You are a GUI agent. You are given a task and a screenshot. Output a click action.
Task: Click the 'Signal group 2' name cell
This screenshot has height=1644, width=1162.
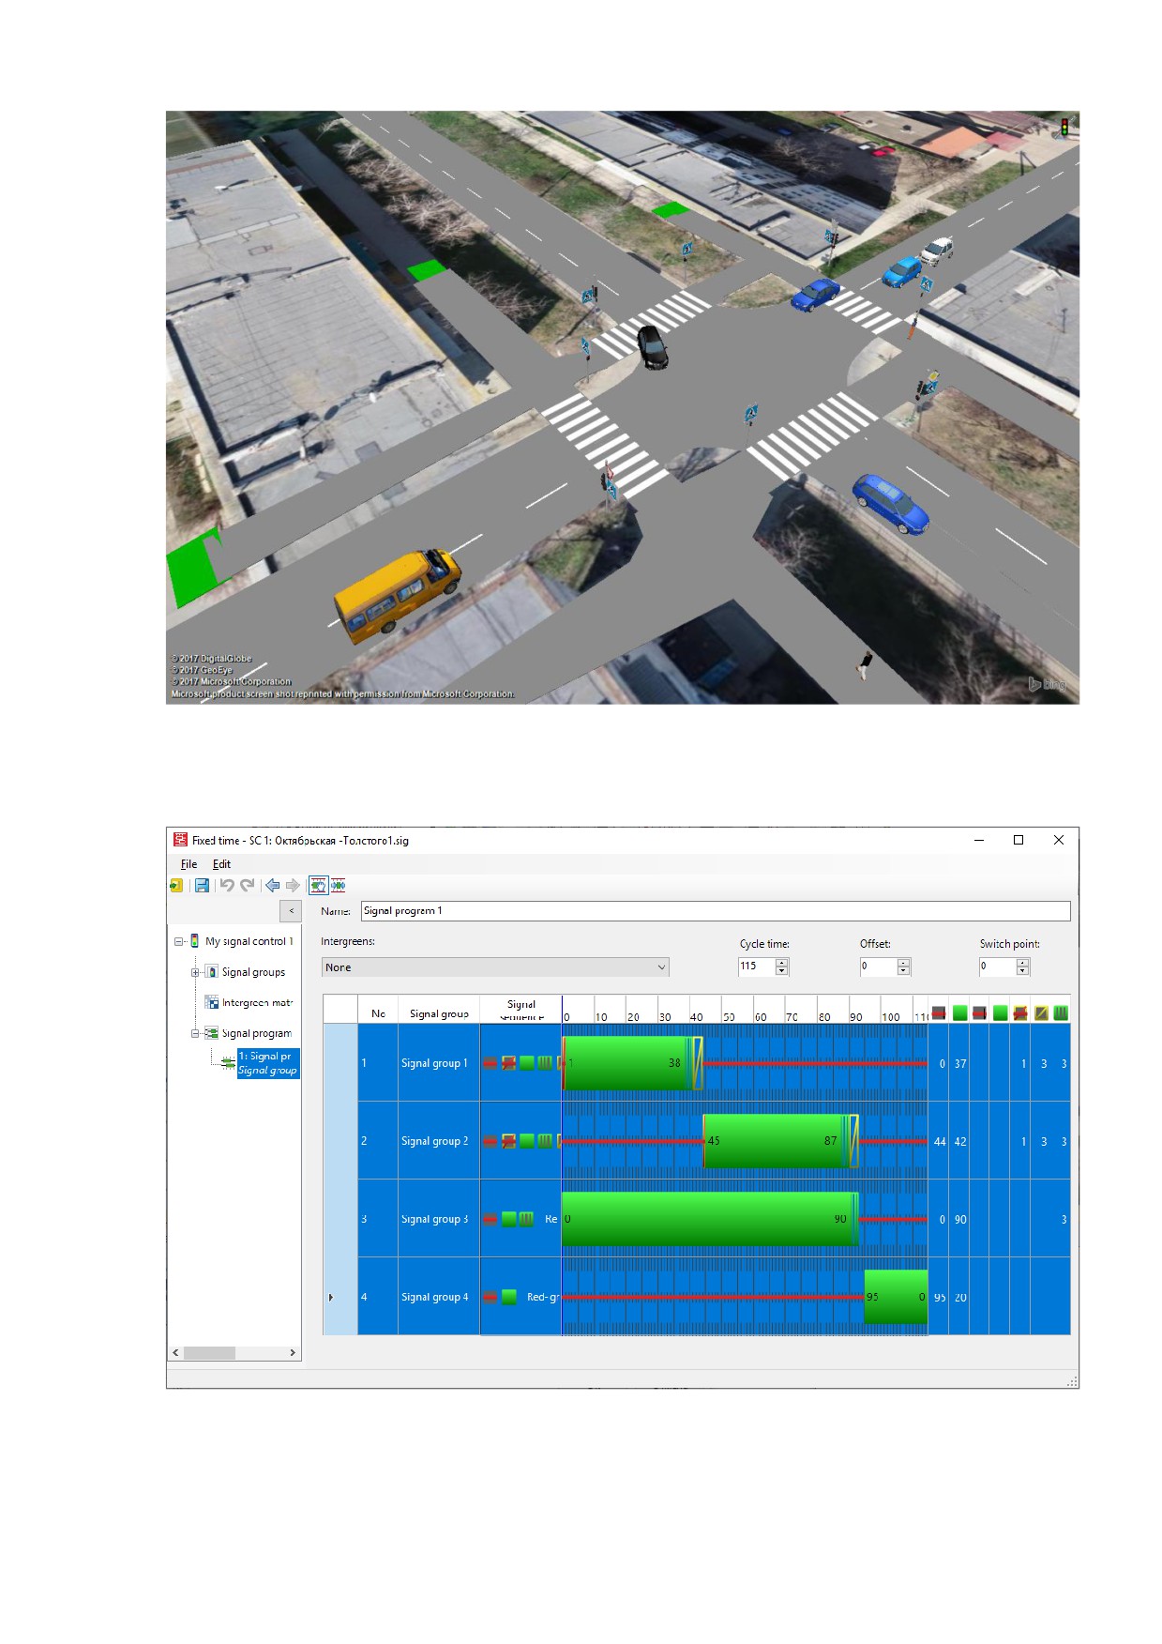(x=439, y=1141)
